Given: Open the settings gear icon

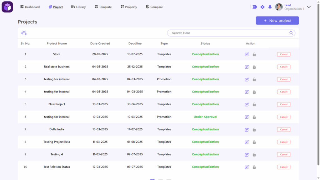Looking at the screenshot, I should point(262,7).
